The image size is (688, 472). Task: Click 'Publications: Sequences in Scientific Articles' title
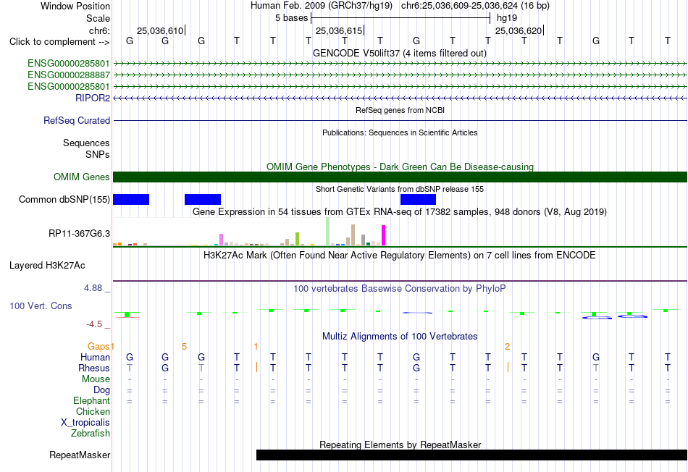(x=400, y=132)
